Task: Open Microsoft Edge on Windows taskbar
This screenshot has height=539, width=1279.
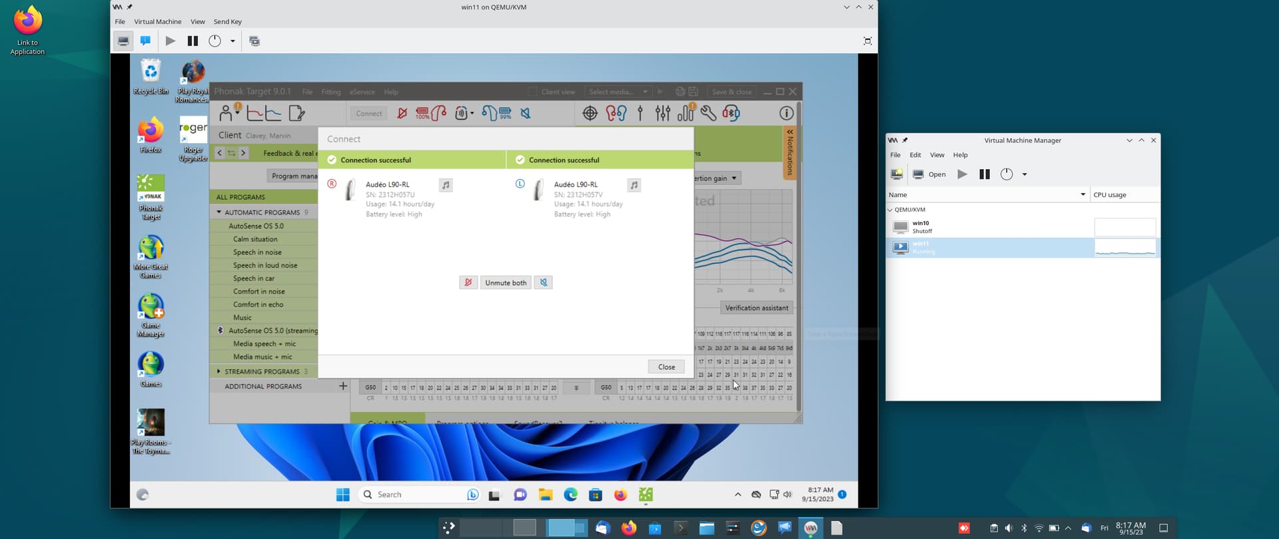Action: coord(571,494)
